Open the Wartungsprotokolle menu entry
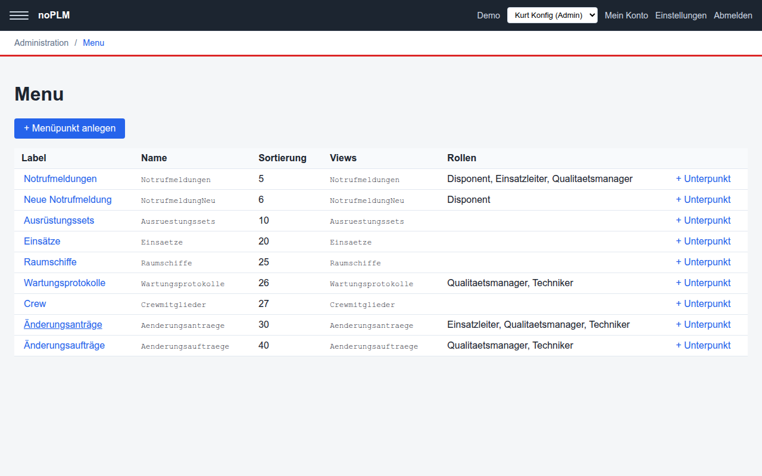The width and height of the screenshot is (762, 476). (64, 283)
